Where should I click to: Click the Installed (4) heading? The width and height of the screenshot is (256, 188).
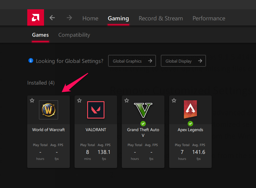pos(41,83)
